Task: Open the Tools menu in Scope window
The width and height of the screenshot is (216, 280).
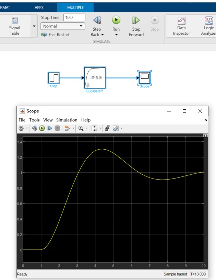Action: pyautogui.click(x=34, y=120)
